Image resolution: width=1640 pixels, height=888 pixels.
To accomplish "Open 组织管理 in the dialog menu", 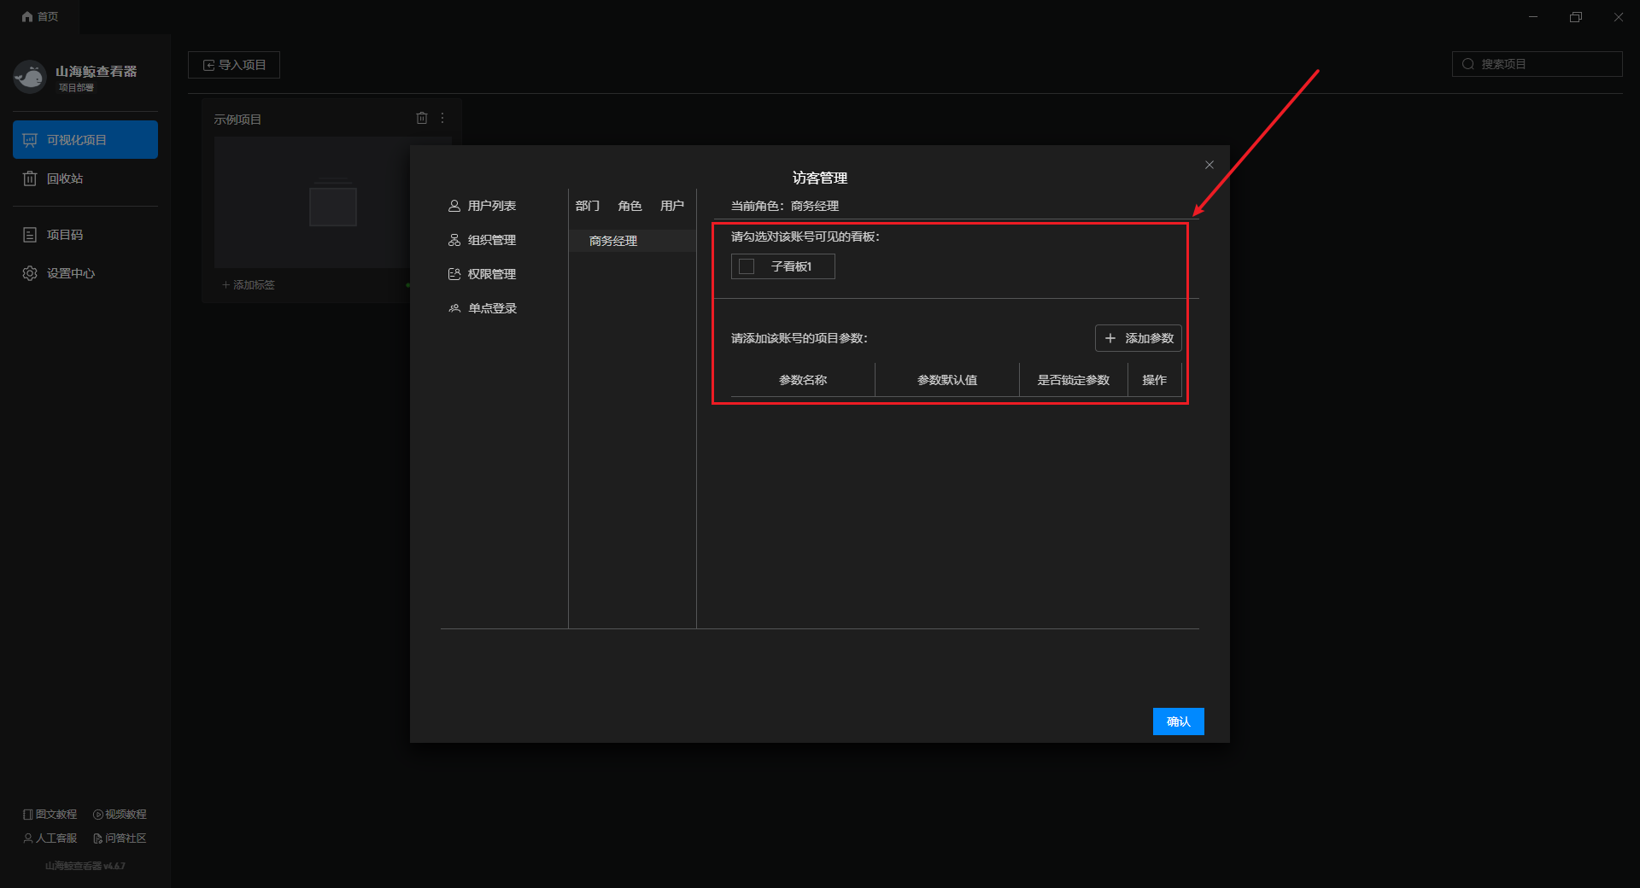I will (x=491, y=240).
